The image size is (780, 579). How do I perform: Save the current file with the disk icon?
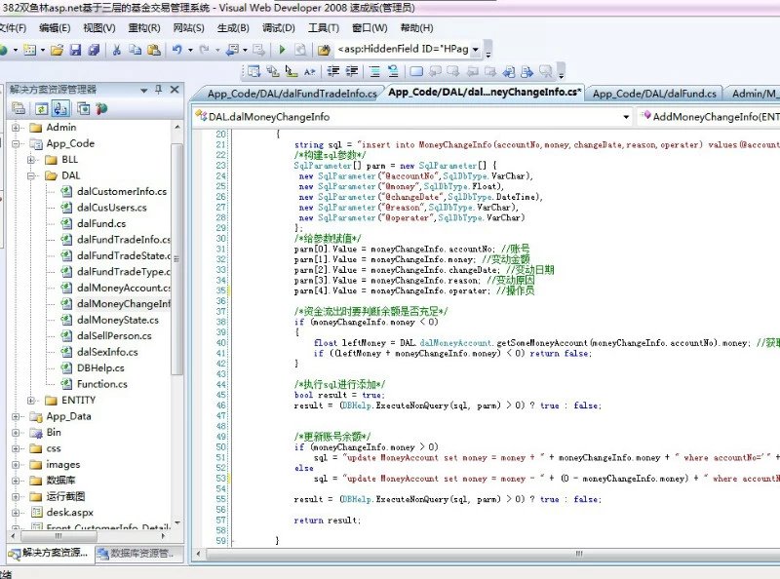[x=75, y=50]
